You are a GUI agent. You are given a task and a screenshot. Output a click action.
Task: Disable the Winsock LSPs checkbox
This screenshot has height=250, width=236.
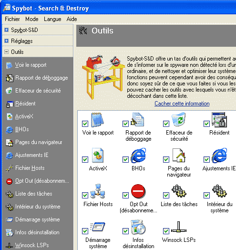coord(166,231)
